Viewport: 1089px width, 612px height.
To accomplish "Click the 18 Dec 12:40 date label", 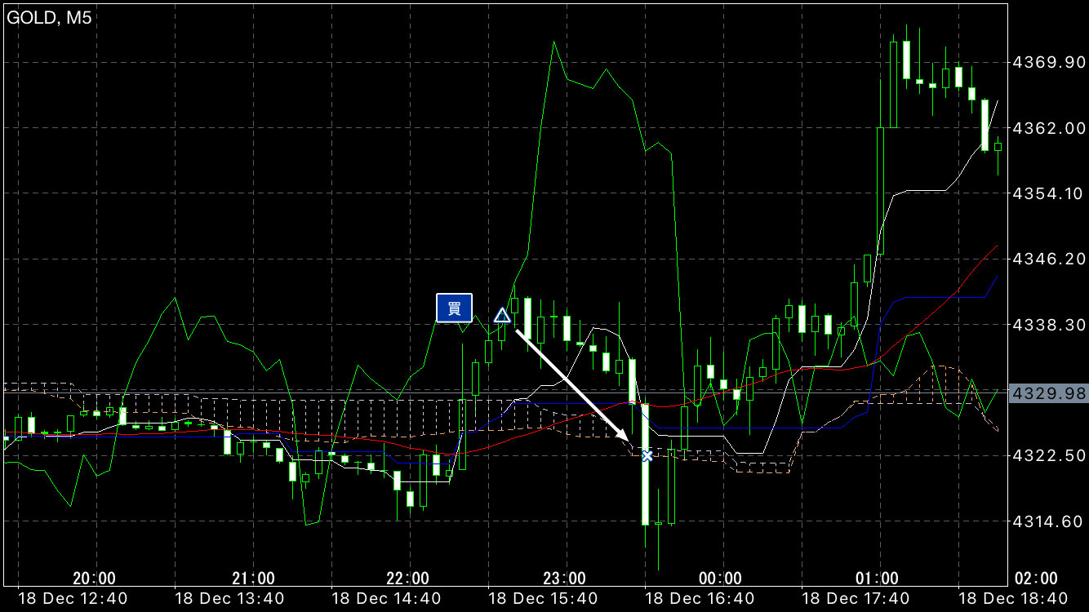I will point(73,599).
